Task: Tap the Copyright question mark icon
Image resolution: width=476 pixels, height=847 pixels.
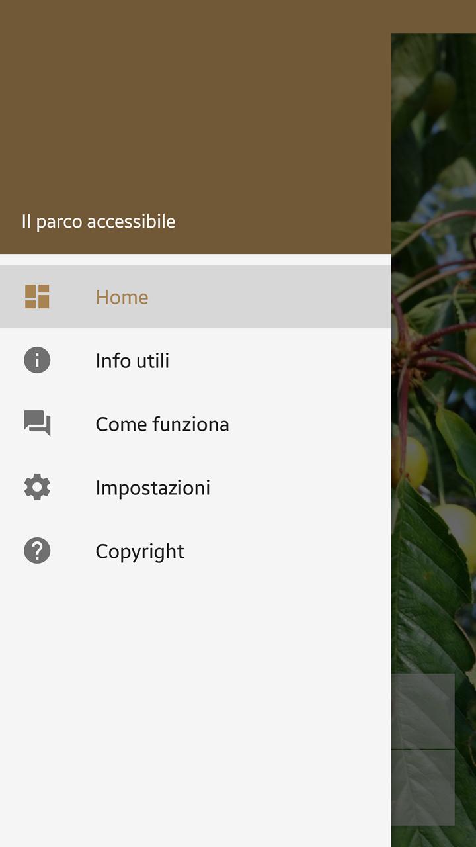Action: tap(37, 551)
